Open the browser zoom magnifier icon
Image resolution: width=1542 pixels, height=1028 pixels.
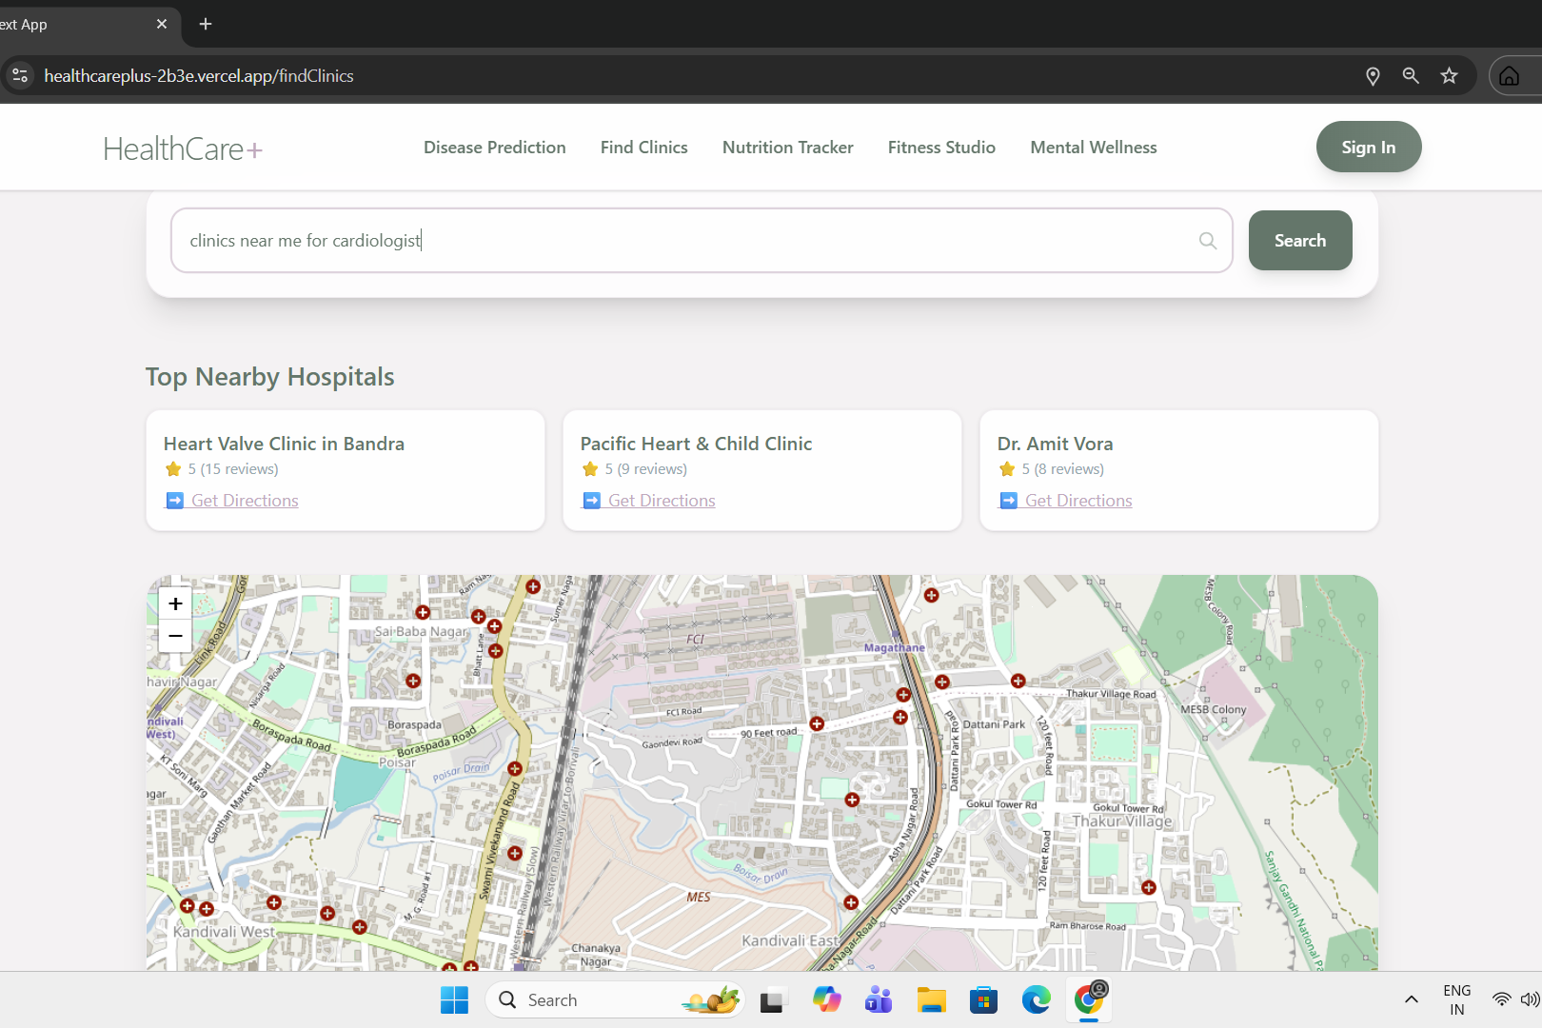coord(1411,76)
